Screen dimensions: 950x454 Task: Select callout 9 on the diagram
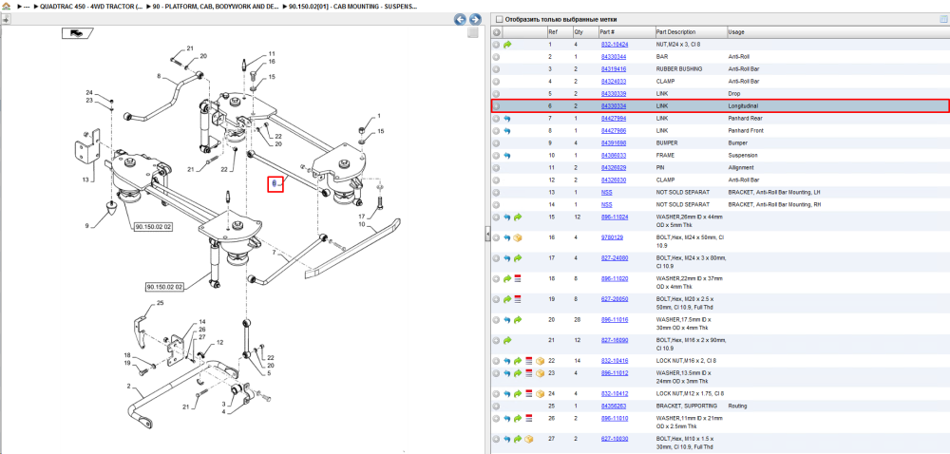[86, 226]
